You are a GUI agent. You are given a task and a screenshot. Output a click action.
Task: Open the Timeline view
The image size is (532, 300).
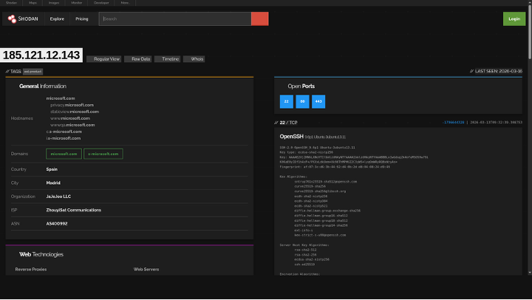pyautogui.click(x=167, y=58)
